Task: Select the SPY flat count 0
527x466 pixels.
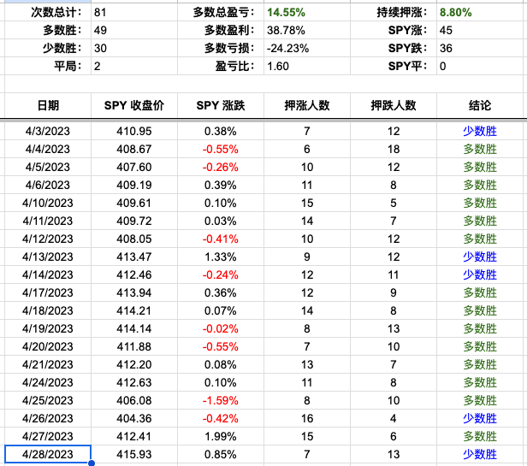Action: (442, 66)
